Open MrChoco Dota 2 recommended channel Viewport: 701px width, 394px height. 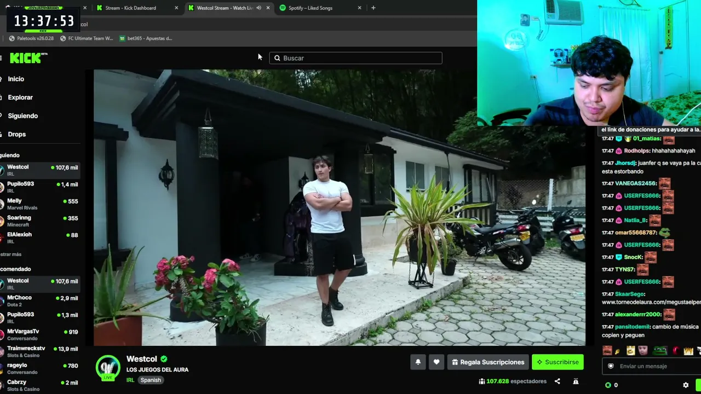click(40, 301)
